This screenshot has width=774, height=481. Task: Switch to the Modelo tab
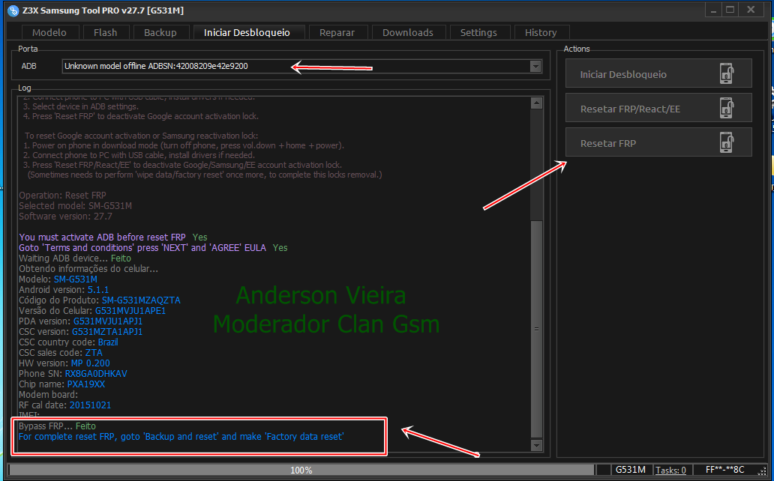tap(49, 32)
